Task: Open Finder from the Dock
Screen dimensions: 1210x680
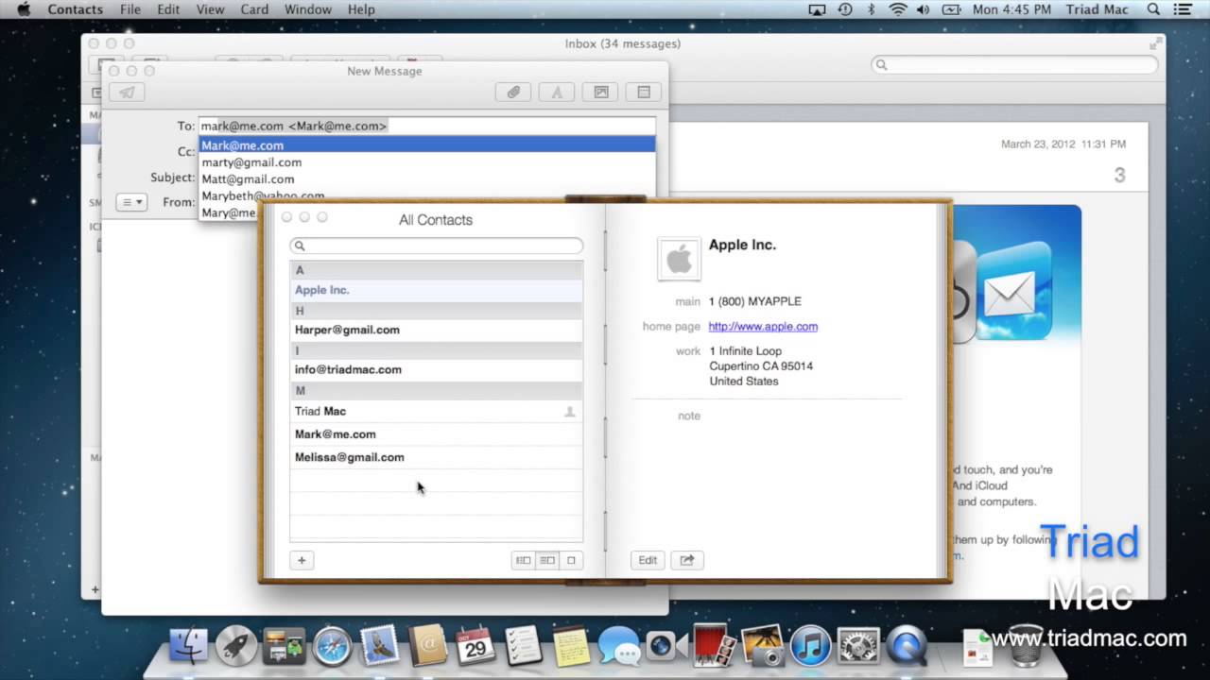Action: coord(189,646)
